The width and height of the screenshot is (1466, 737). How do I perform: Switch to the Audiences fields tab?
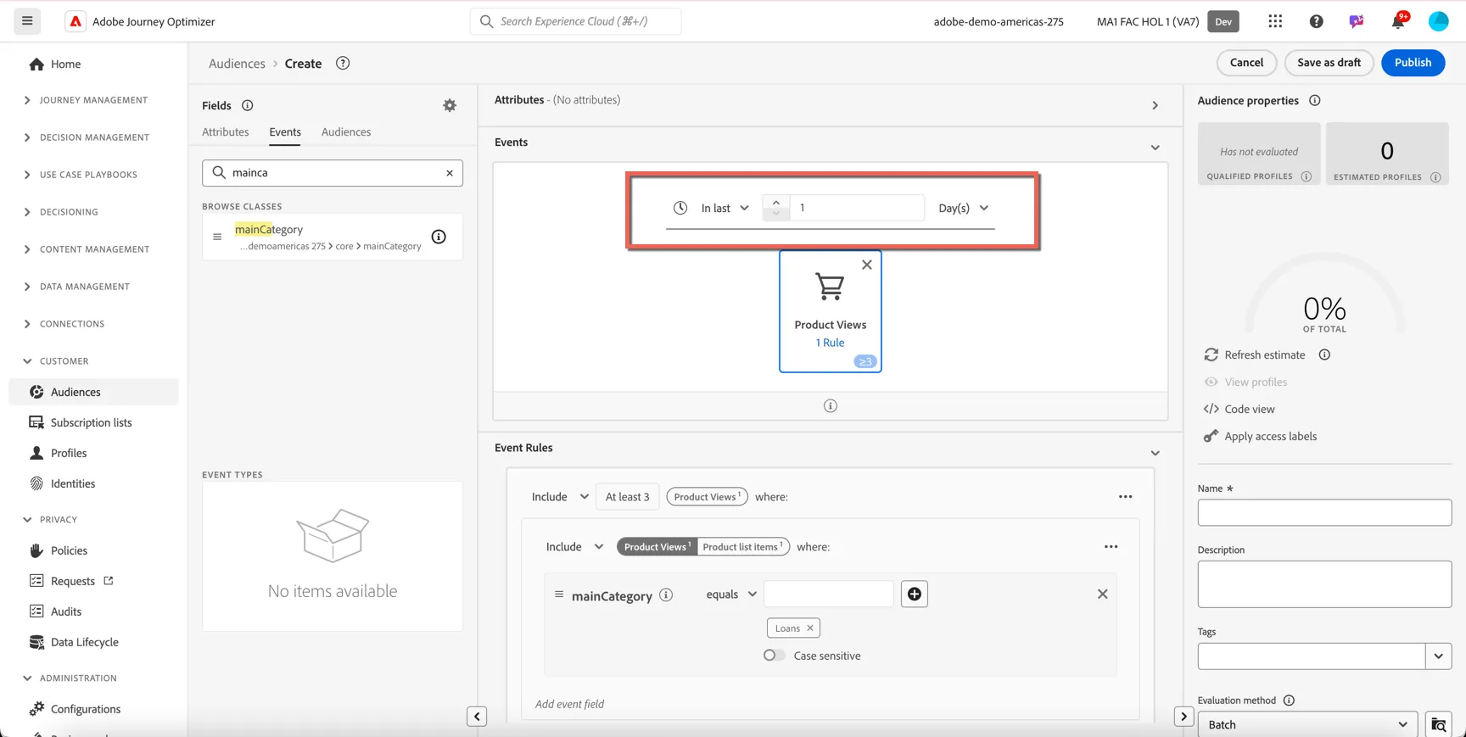pos(346,132)
